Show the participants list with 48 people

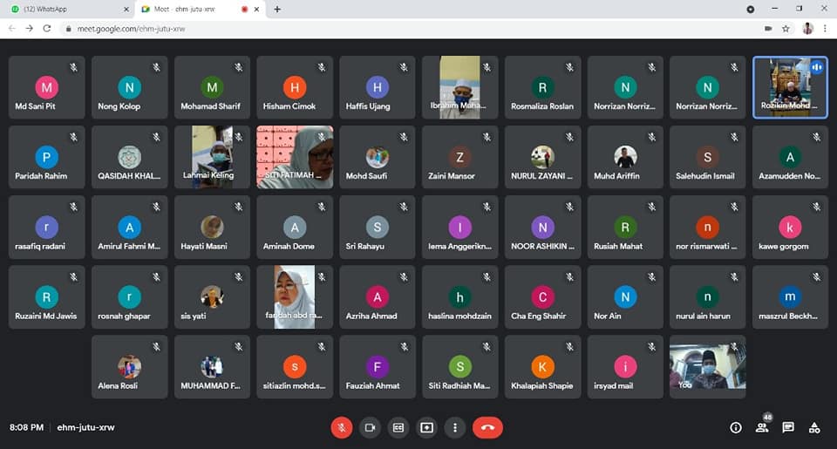coord(763,427)
